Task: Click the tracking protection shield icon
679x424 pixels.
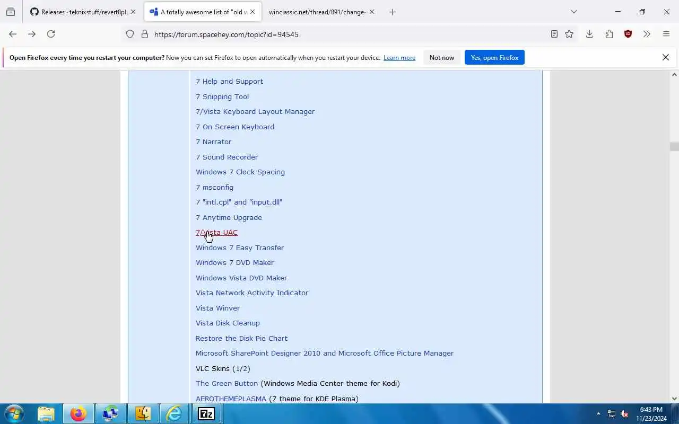Action: [x=130, y=34]
